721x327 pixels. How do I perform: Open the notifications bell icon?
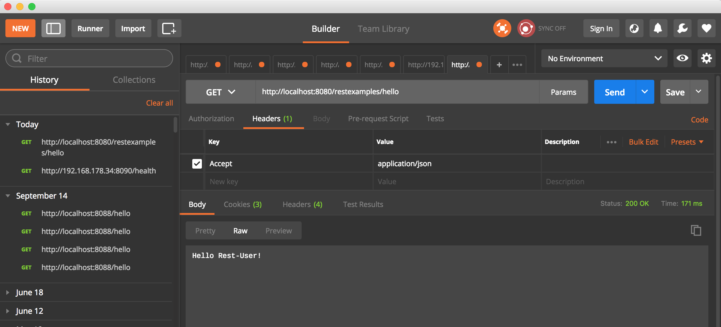[658, 28]
